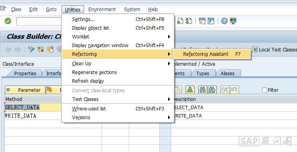Click the Back arrow in application toolbar

coord(8,49)
